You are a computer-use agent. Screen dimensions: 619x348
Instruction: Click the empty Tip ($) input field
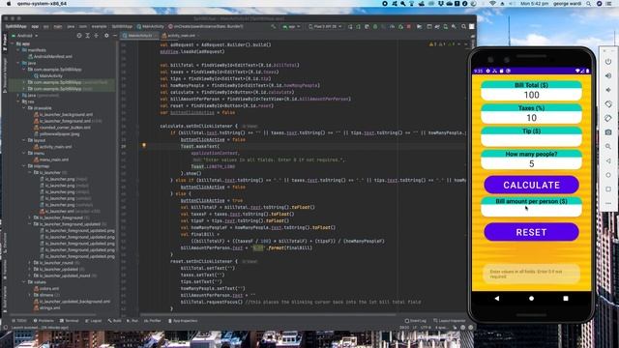click(x=531, y=140)
